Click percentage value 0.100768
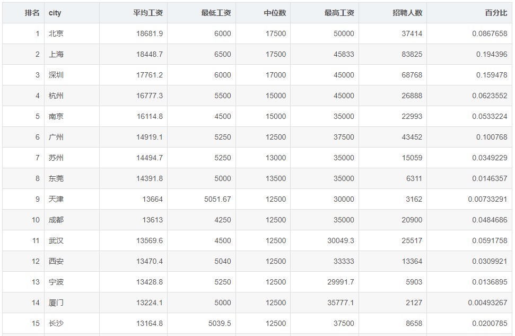 492,137
